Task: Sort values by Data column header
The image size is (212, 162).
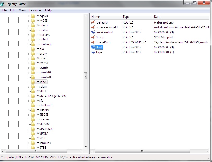Action: click(181, 17)
